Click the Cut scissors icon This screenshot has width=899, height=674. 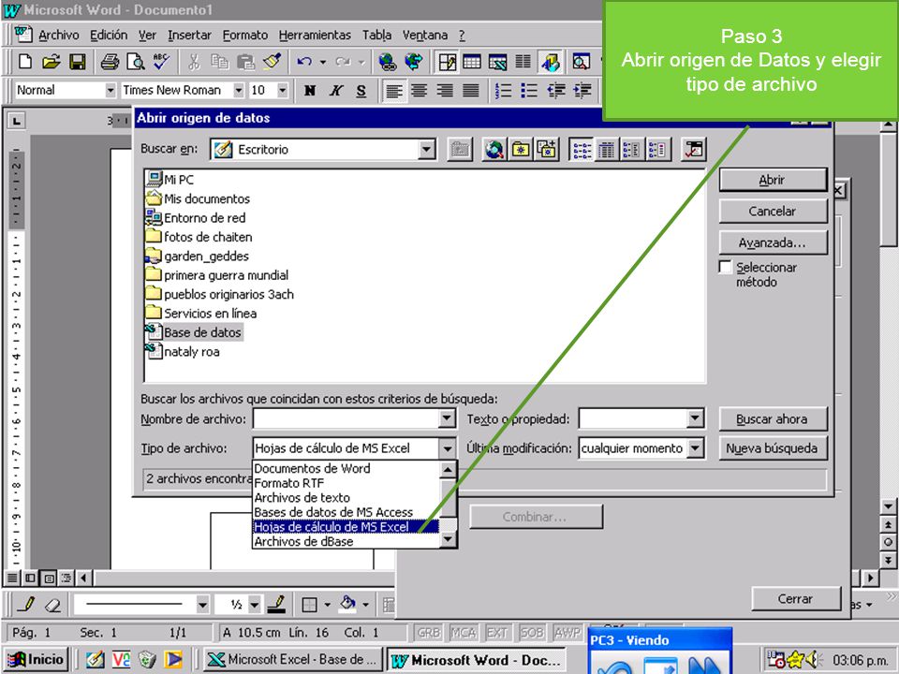pyautogui.click(x=194, y=62)
